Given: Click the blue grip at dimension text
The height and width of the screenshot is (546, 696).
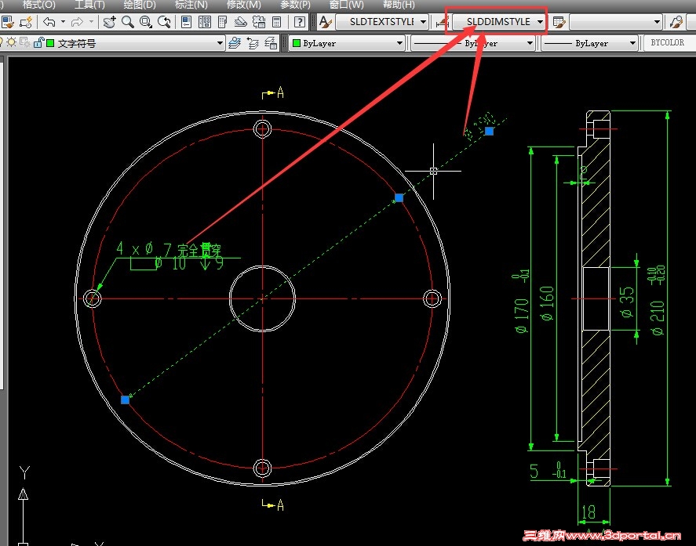Looking at the screenshot, I should pyautogui.click(x=489, y=131).
